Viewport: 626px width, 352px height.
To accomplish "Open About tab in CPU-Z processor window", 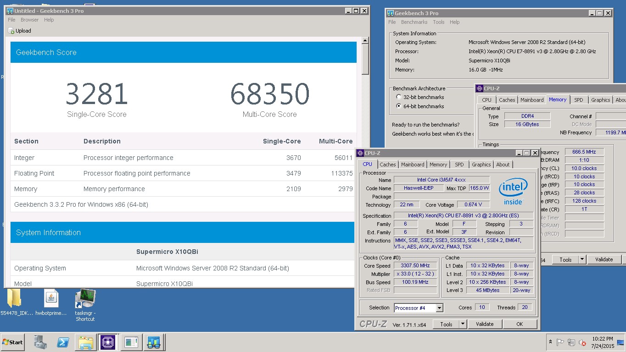I will (503, 165).
